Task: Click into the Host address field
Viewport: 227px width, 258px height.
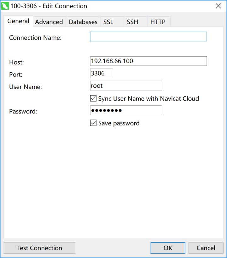Action: 148,61
